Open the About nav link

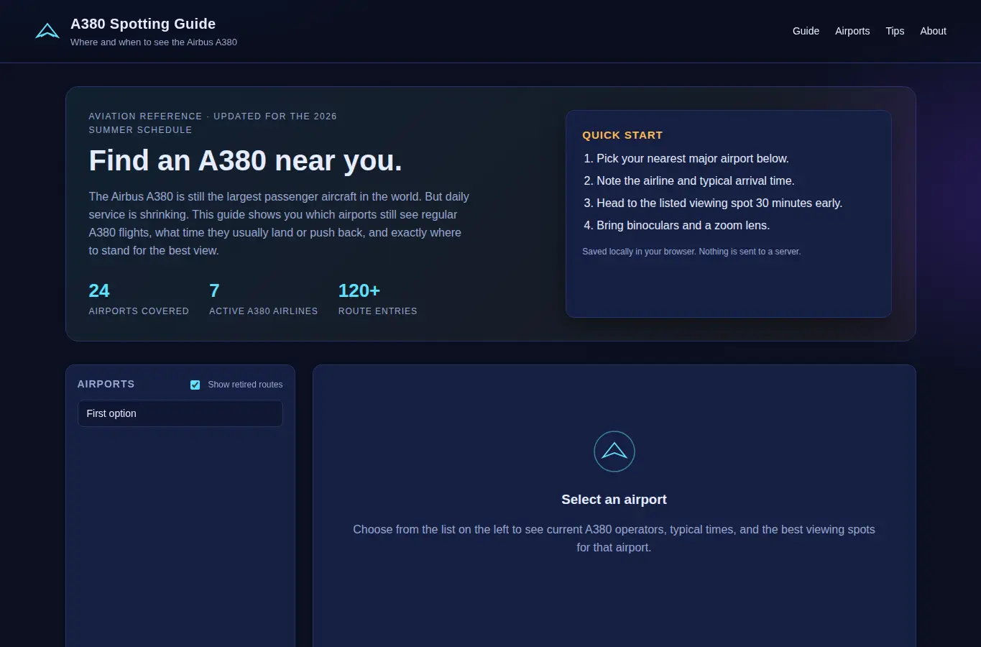point(933,31)
